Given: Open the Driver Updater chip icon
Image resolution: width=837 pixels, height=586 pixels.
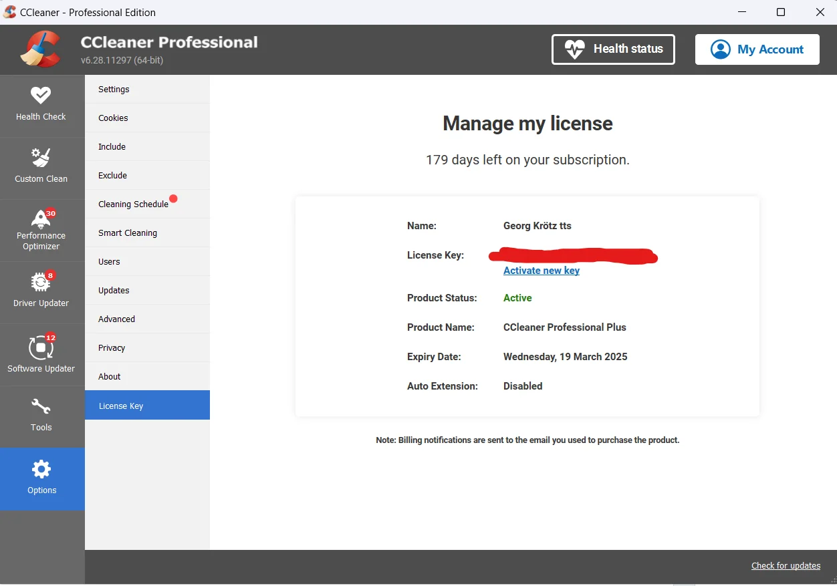Looking at the screenshot, I should (41, 282).
